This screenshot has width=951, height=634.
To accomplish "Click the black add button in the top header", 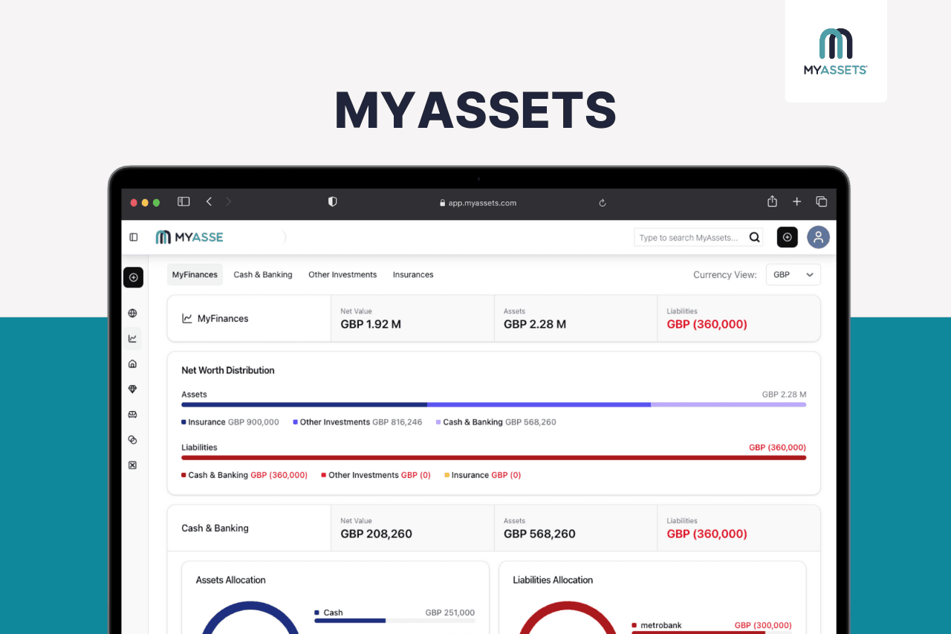I will tap(788, 237).
